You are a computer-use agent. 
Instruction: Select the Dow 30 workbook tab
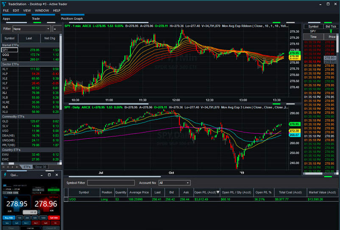[41, 167]
